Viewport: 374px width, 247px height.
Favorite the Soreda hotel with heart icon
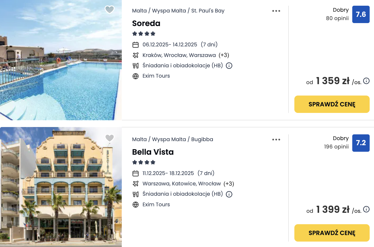(110, 10)
